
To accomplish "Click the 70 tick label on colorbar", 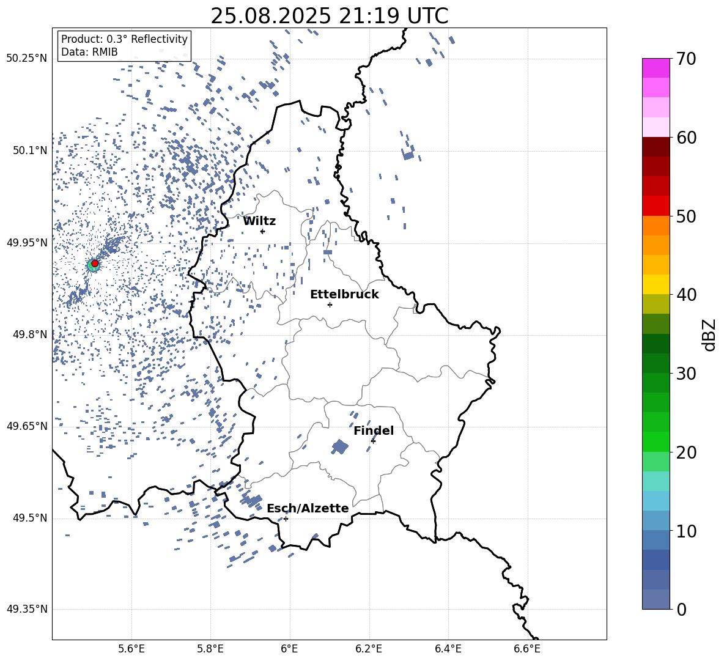I will pyautogui.click(x=686, y=59).
